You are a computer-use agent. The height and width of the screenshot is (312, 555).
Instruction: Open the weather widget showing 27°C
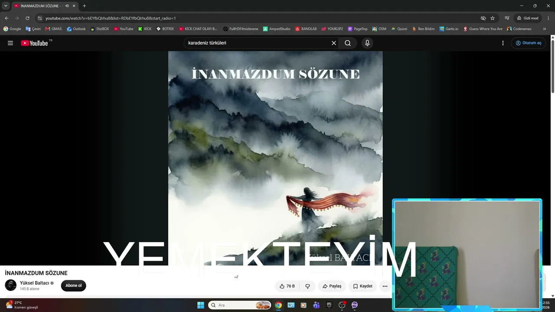point(22,305)
